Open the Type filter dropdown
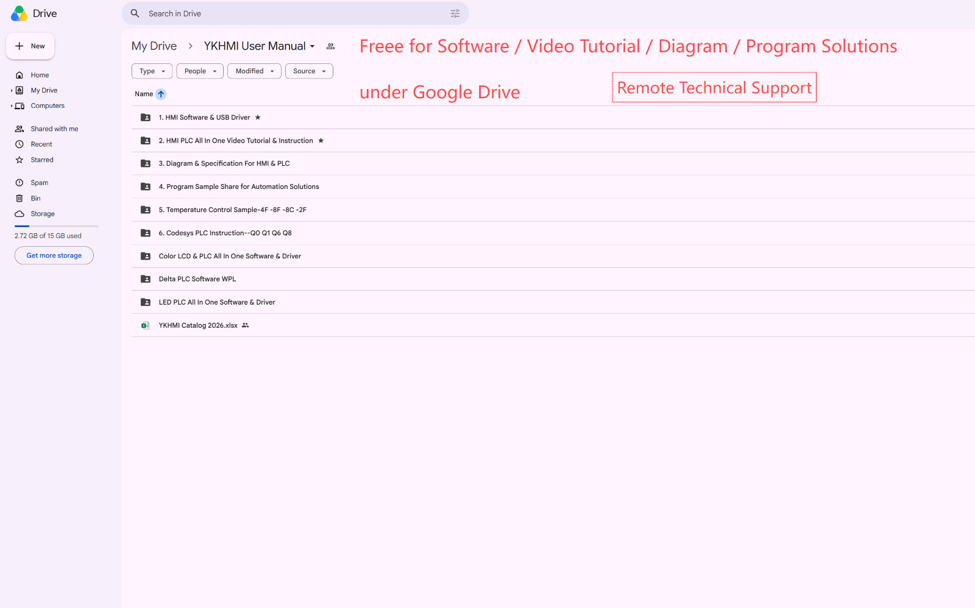 (x=152, y=71)
